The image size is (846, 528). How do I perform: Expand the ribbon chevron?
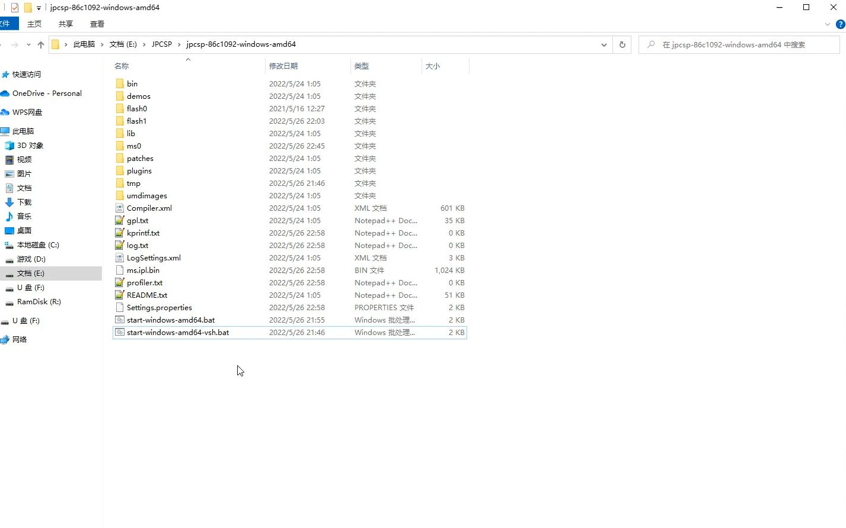click(828, 24)
